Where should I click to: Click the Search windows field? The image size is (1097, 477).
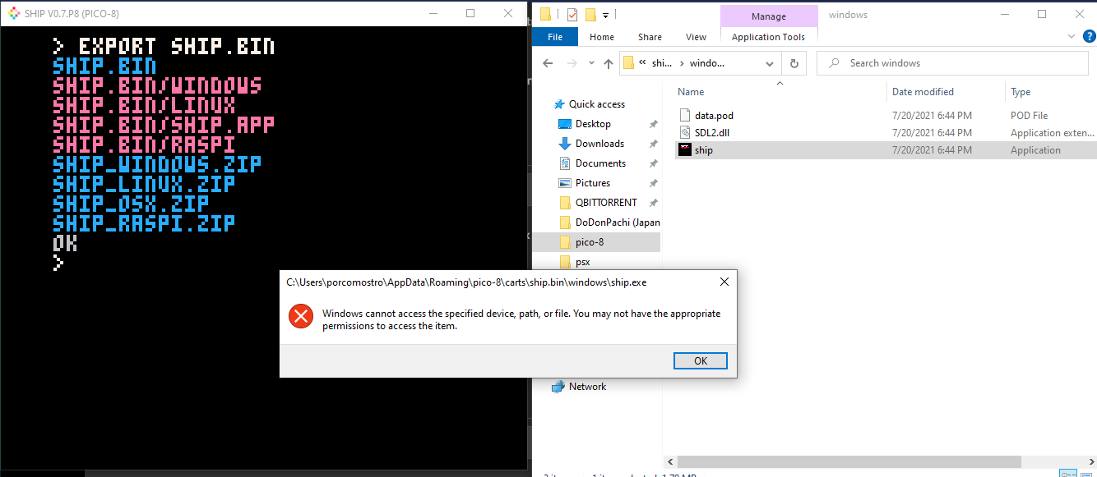[951, 63]
